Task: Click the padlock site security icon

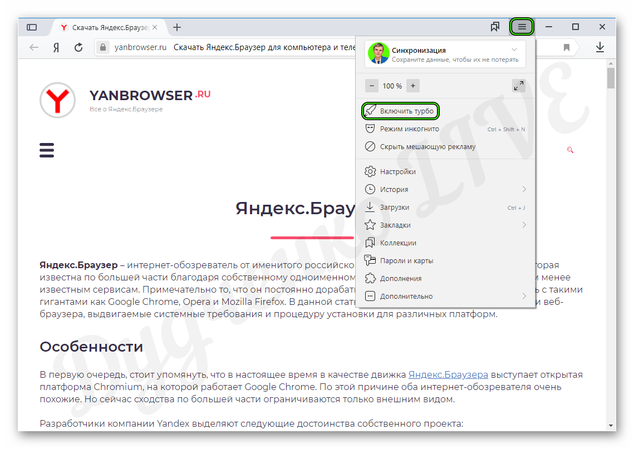Action: tap(103, 47)
